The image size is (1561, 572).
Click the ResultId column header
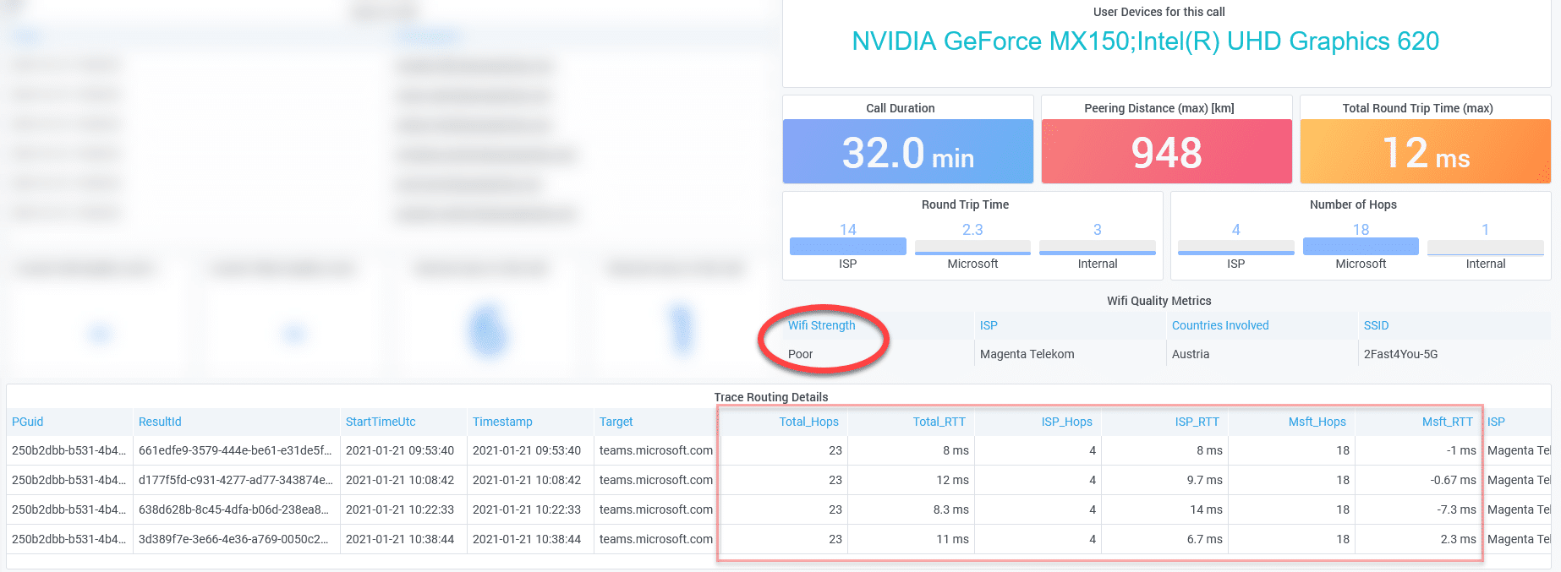160,422
